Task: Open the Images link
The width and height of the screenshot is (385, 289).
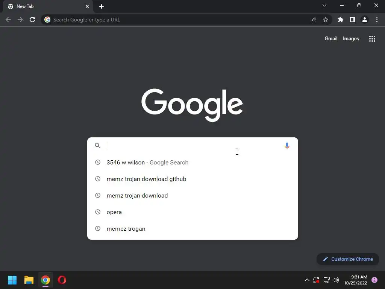Action: 351,39
